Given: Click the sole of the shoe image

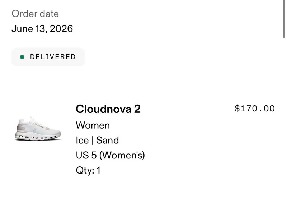Looking at the screenshot, I should pos(38,137).
